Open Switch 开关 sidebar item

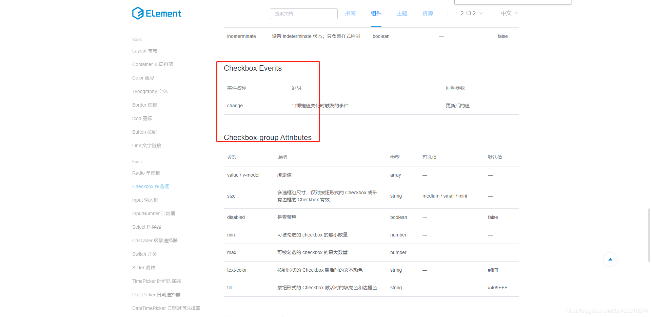coord(144,254)
